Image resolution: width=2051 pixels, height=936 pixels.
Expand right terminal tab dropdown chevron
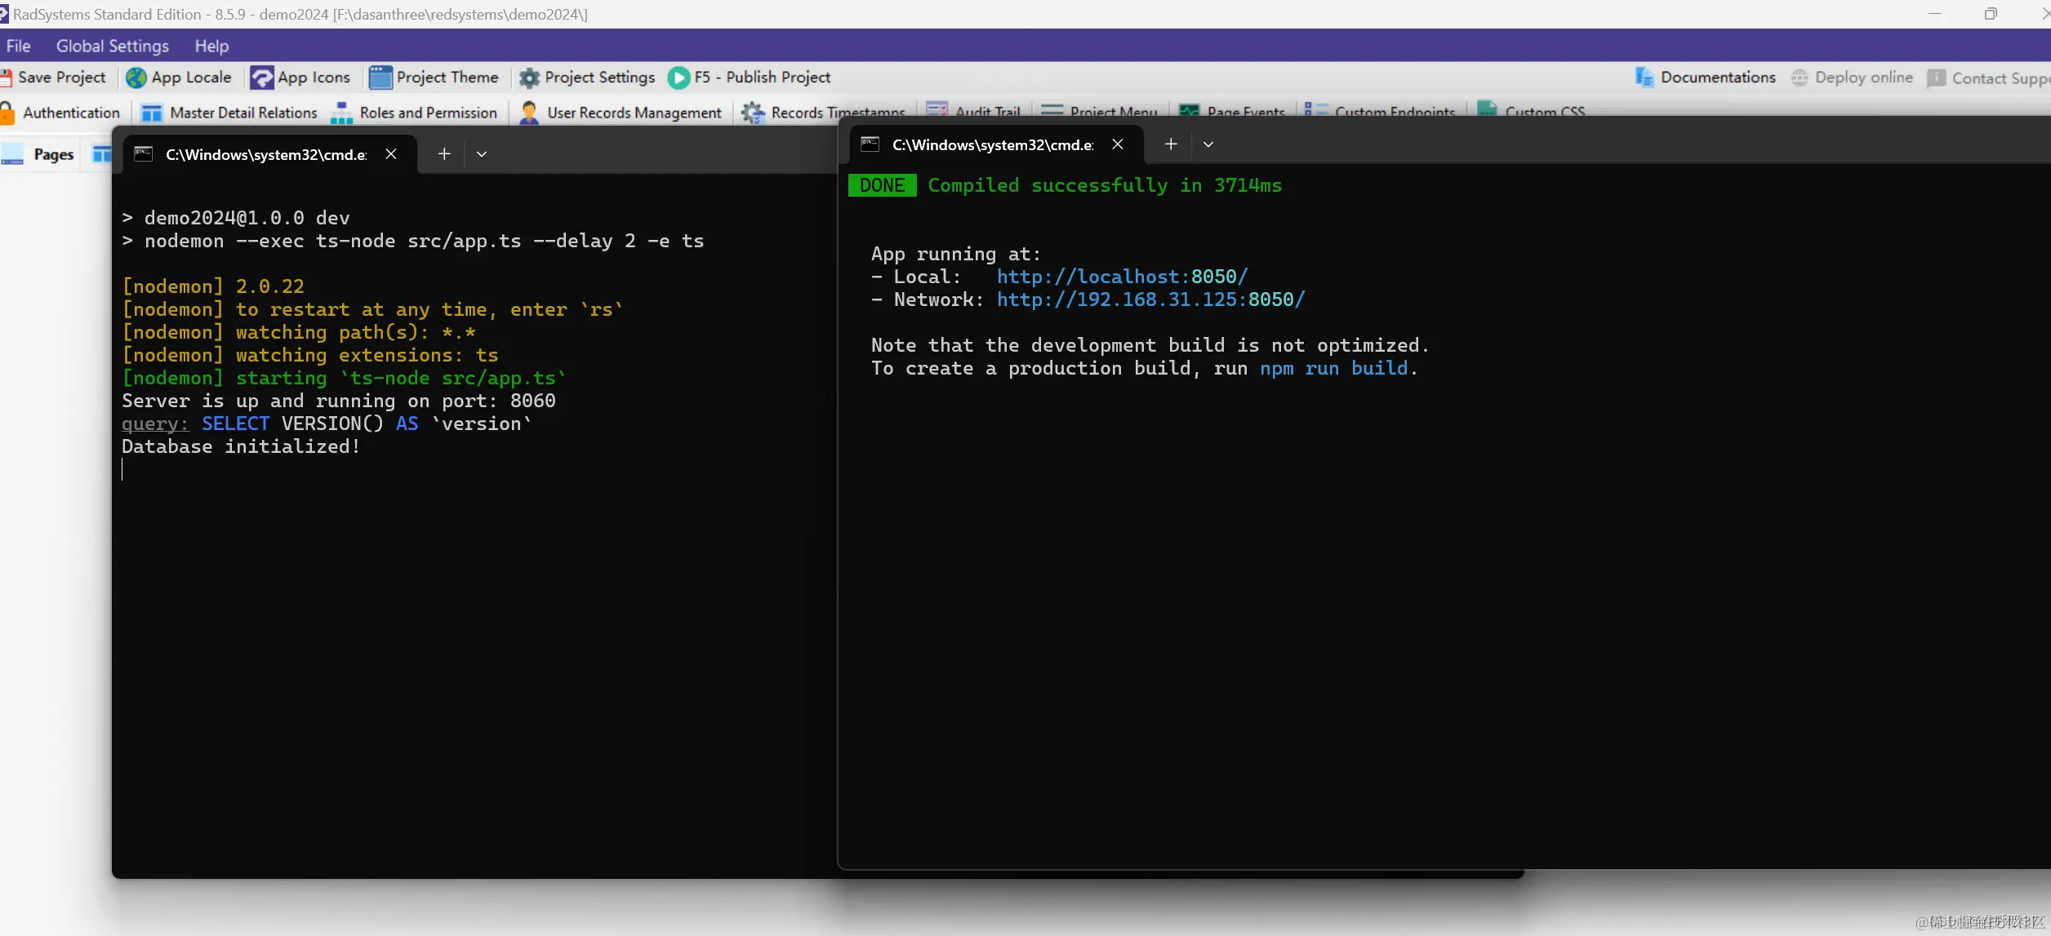(1208, 144)
